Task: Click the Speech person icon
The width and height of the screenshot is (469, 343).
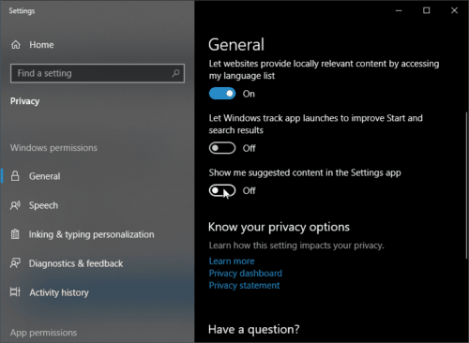Action: click(x=15, y=205)
